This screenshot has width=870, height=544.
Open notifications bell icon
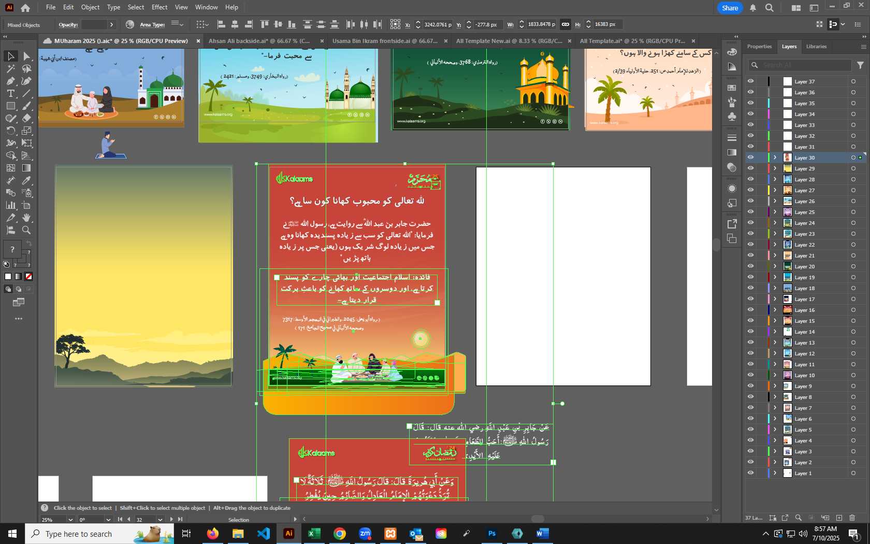point(752,8)
